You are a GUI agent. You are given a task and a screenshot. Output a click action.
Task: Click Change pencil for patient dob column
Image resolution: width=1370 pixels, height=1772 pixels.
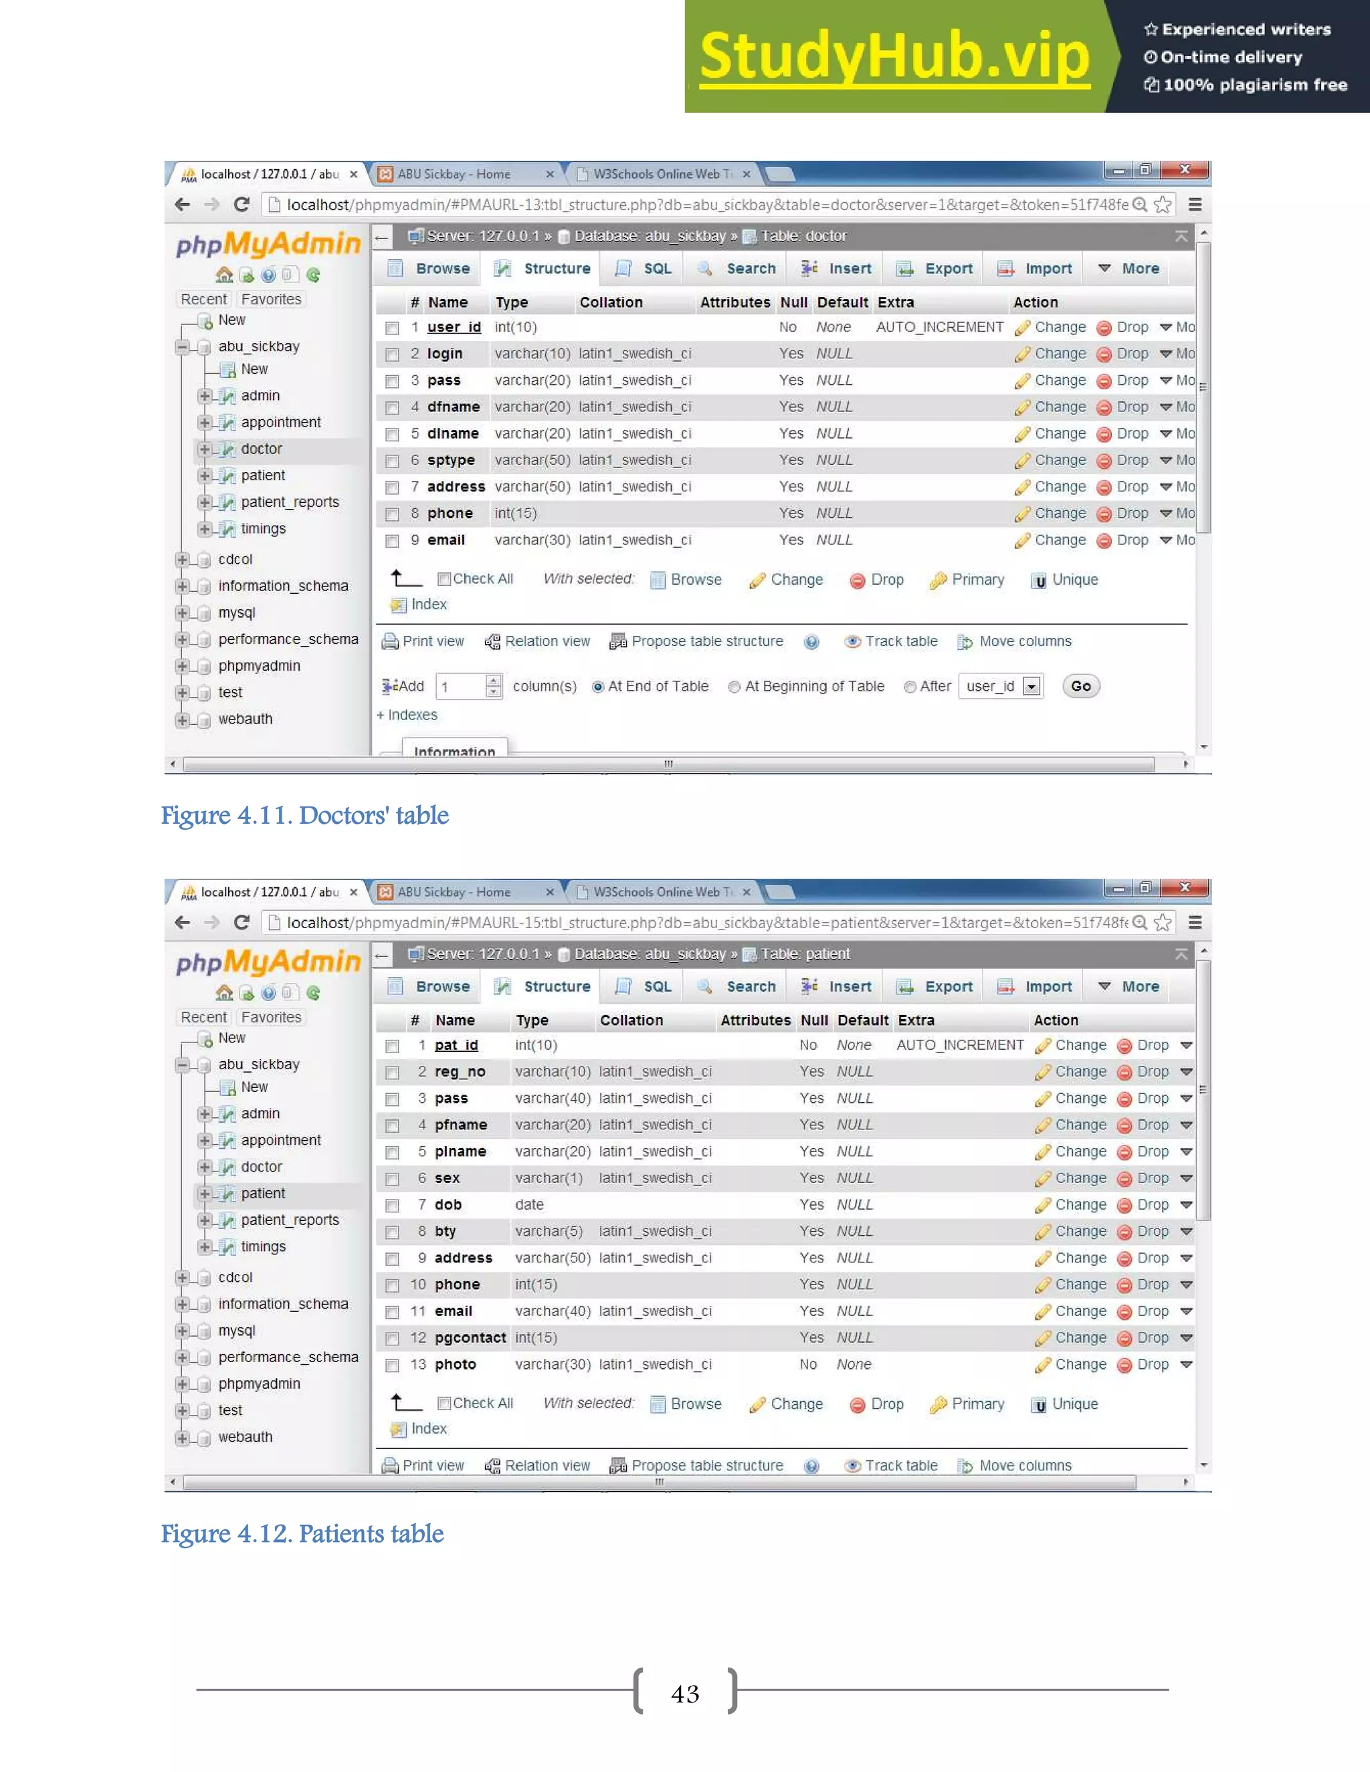click(x=1043, y=1205)
